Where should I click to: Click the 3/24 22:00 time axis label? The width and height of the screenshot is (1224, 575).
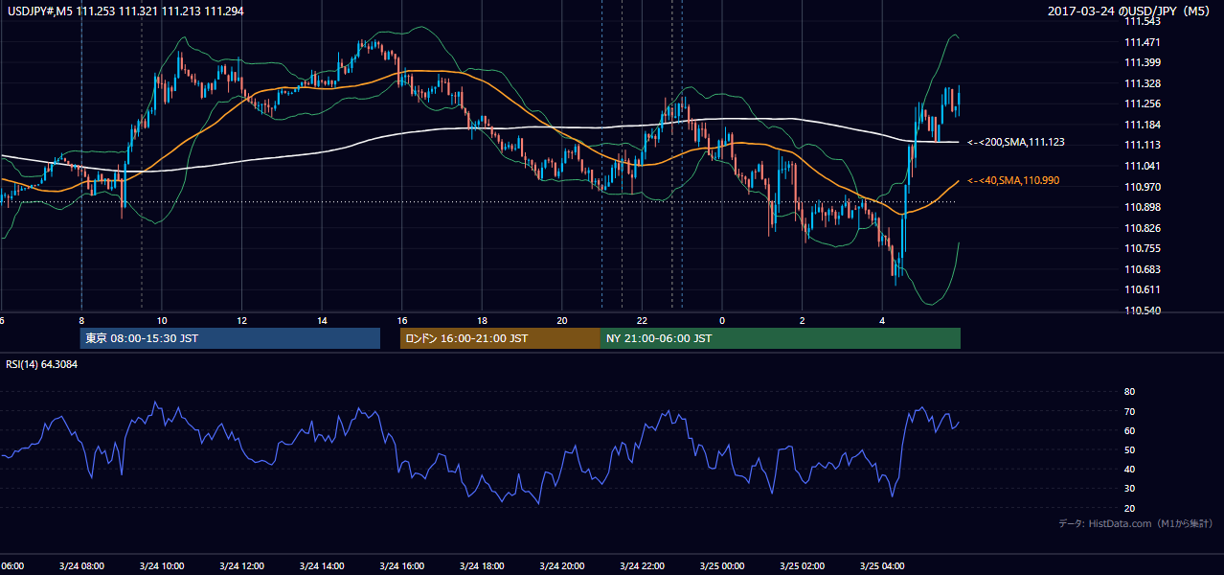(x=642, y=565)
